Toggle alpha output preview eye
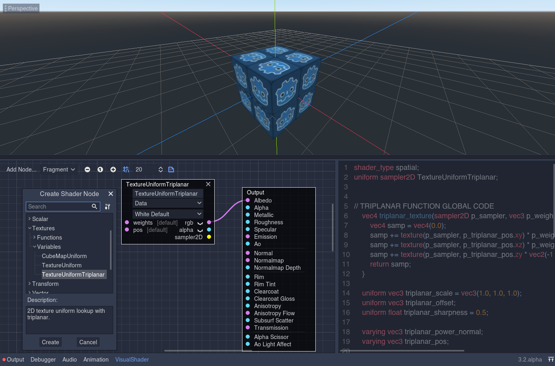The height and width of the screenshot is (366, 555). [x=200, y=230]
